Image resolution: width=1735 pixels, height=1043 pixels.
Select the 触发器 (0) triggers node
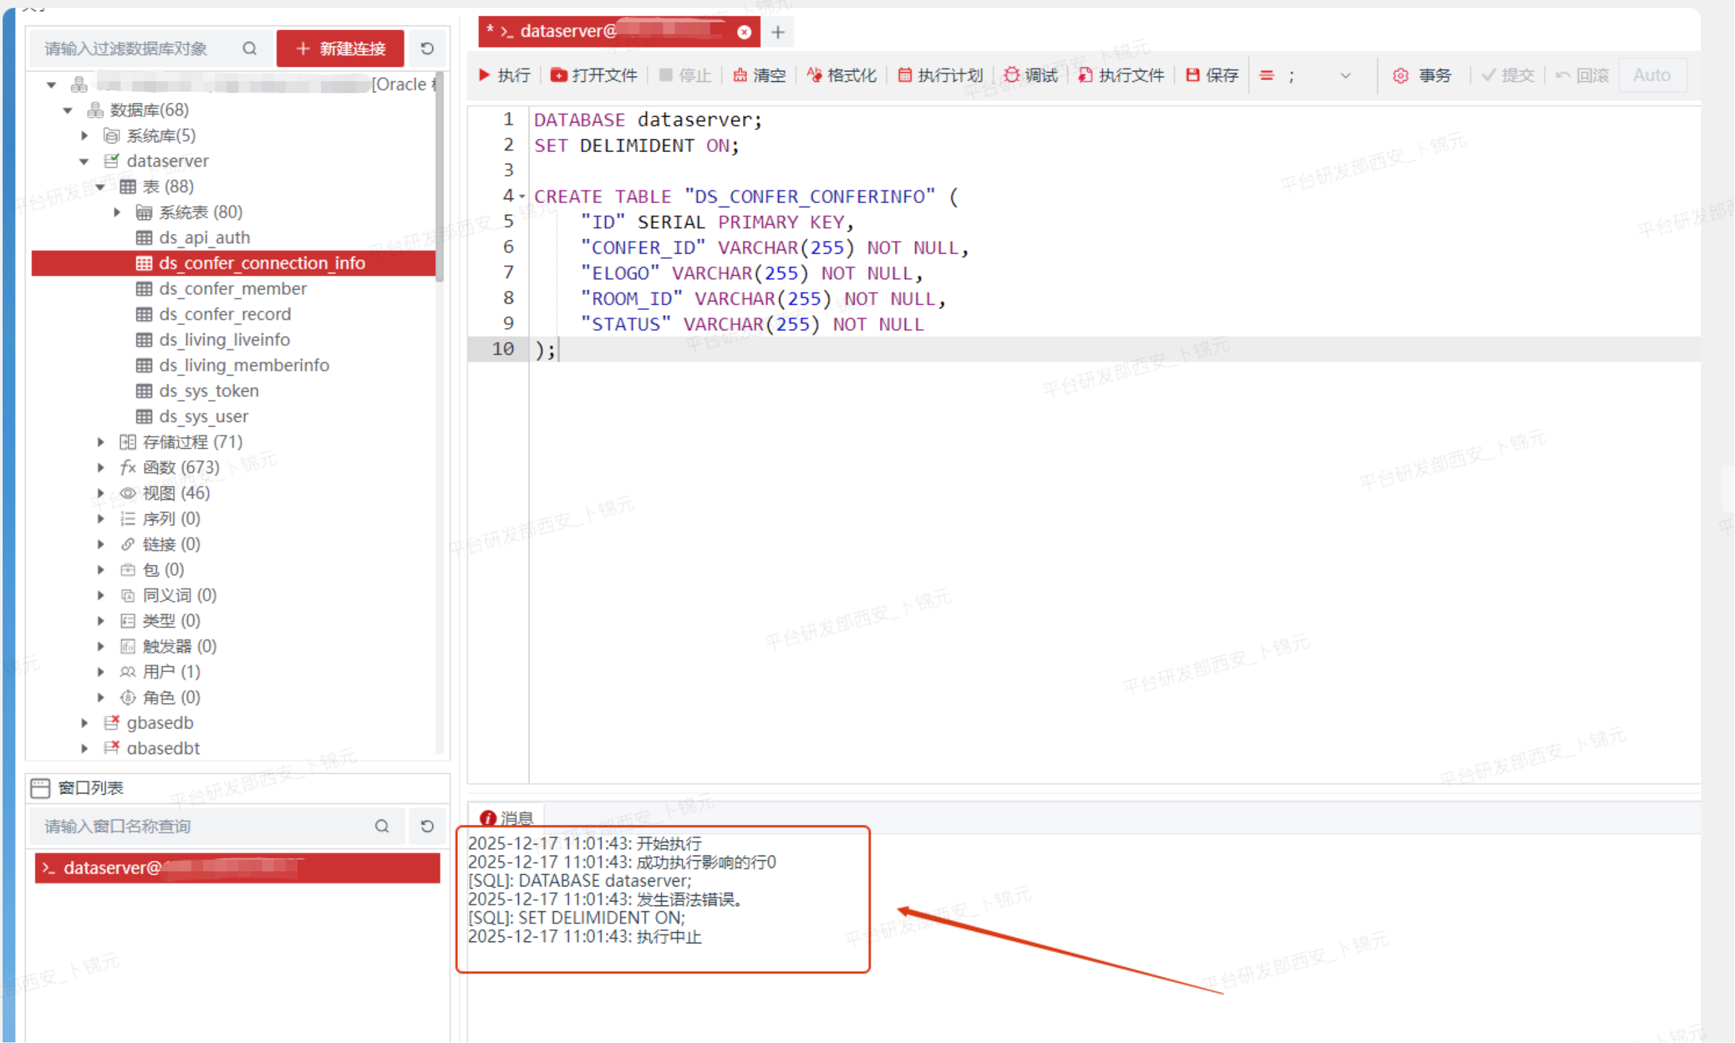[179, 647]
